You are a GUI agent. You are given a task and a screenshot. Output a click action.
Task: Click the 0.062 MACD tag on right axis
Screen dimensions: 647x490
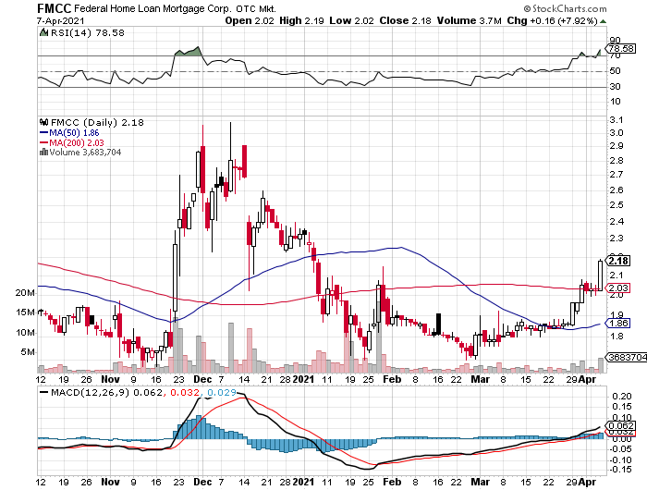(620, 425)
